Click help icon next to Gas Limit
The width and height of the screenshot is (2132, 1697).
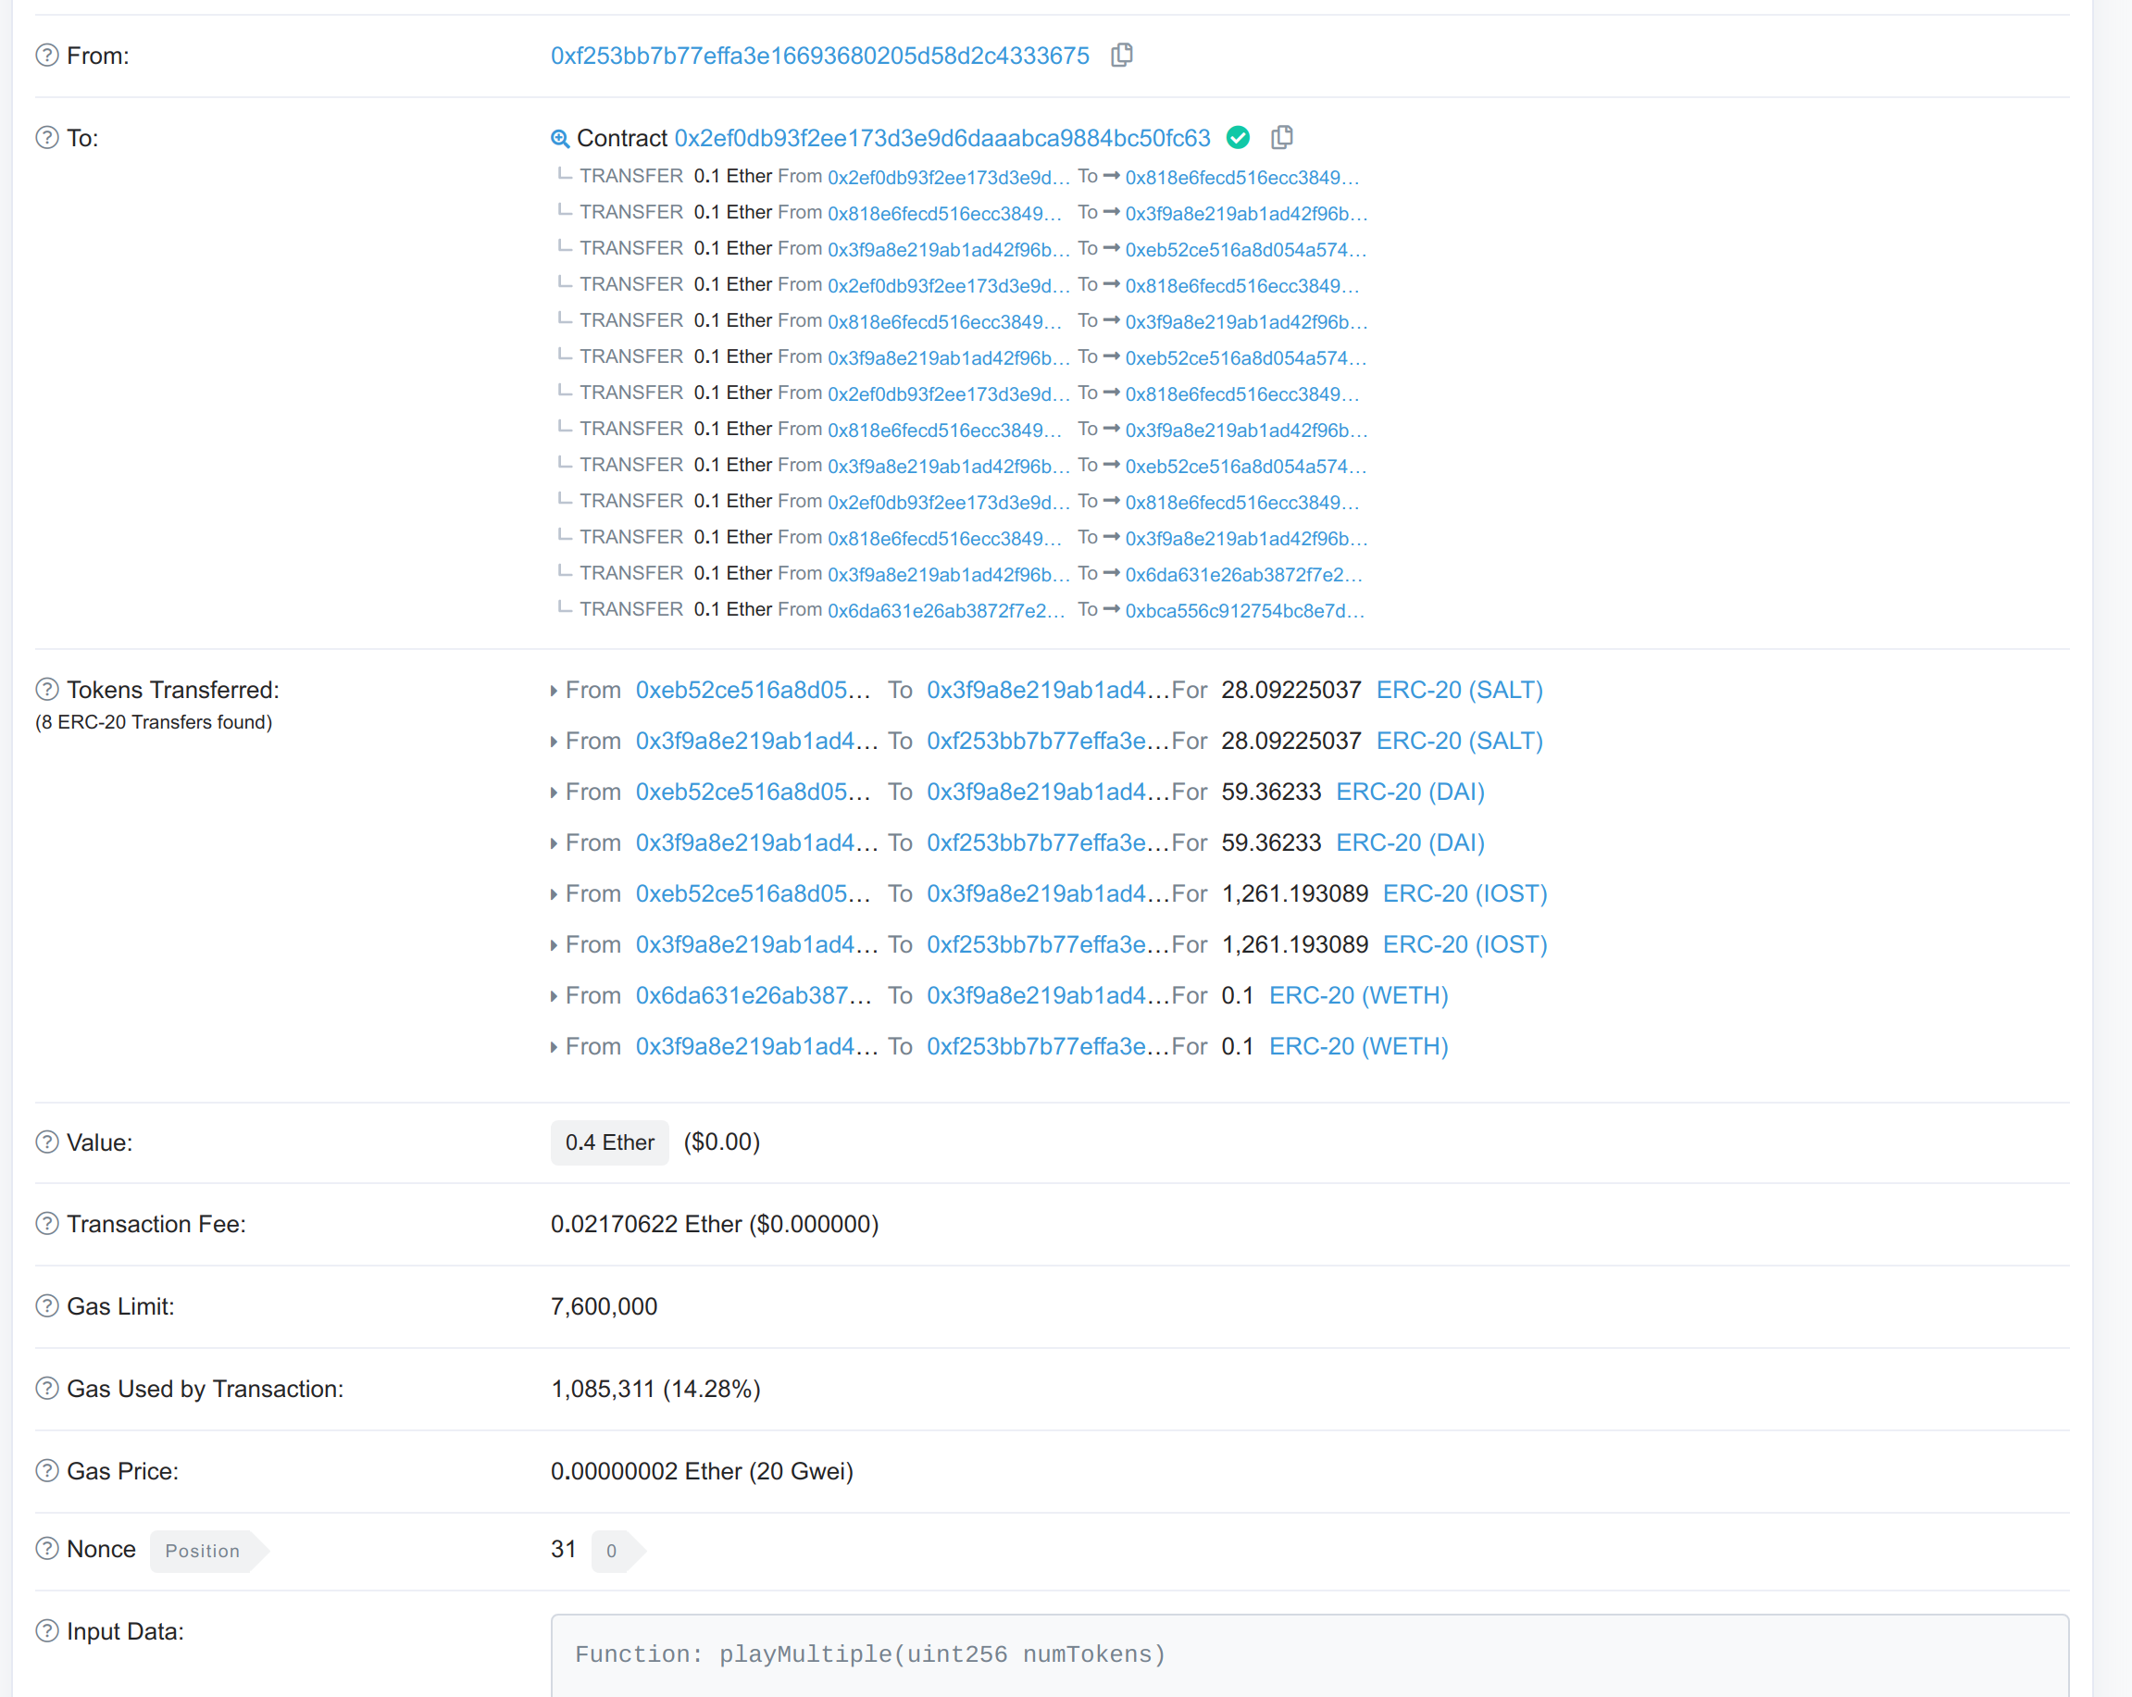point(46,1306)
